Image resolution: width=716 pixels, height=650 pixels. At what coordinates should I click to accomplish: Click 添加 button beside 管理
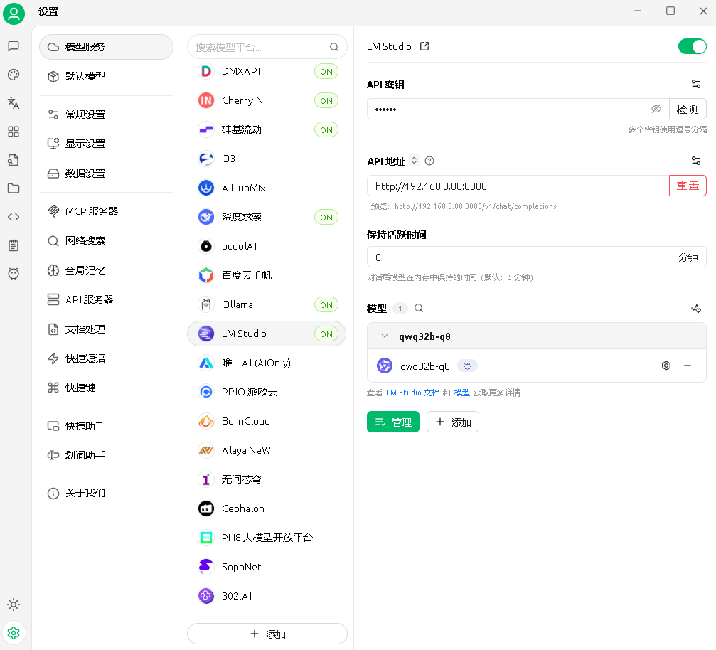[453, 422]
